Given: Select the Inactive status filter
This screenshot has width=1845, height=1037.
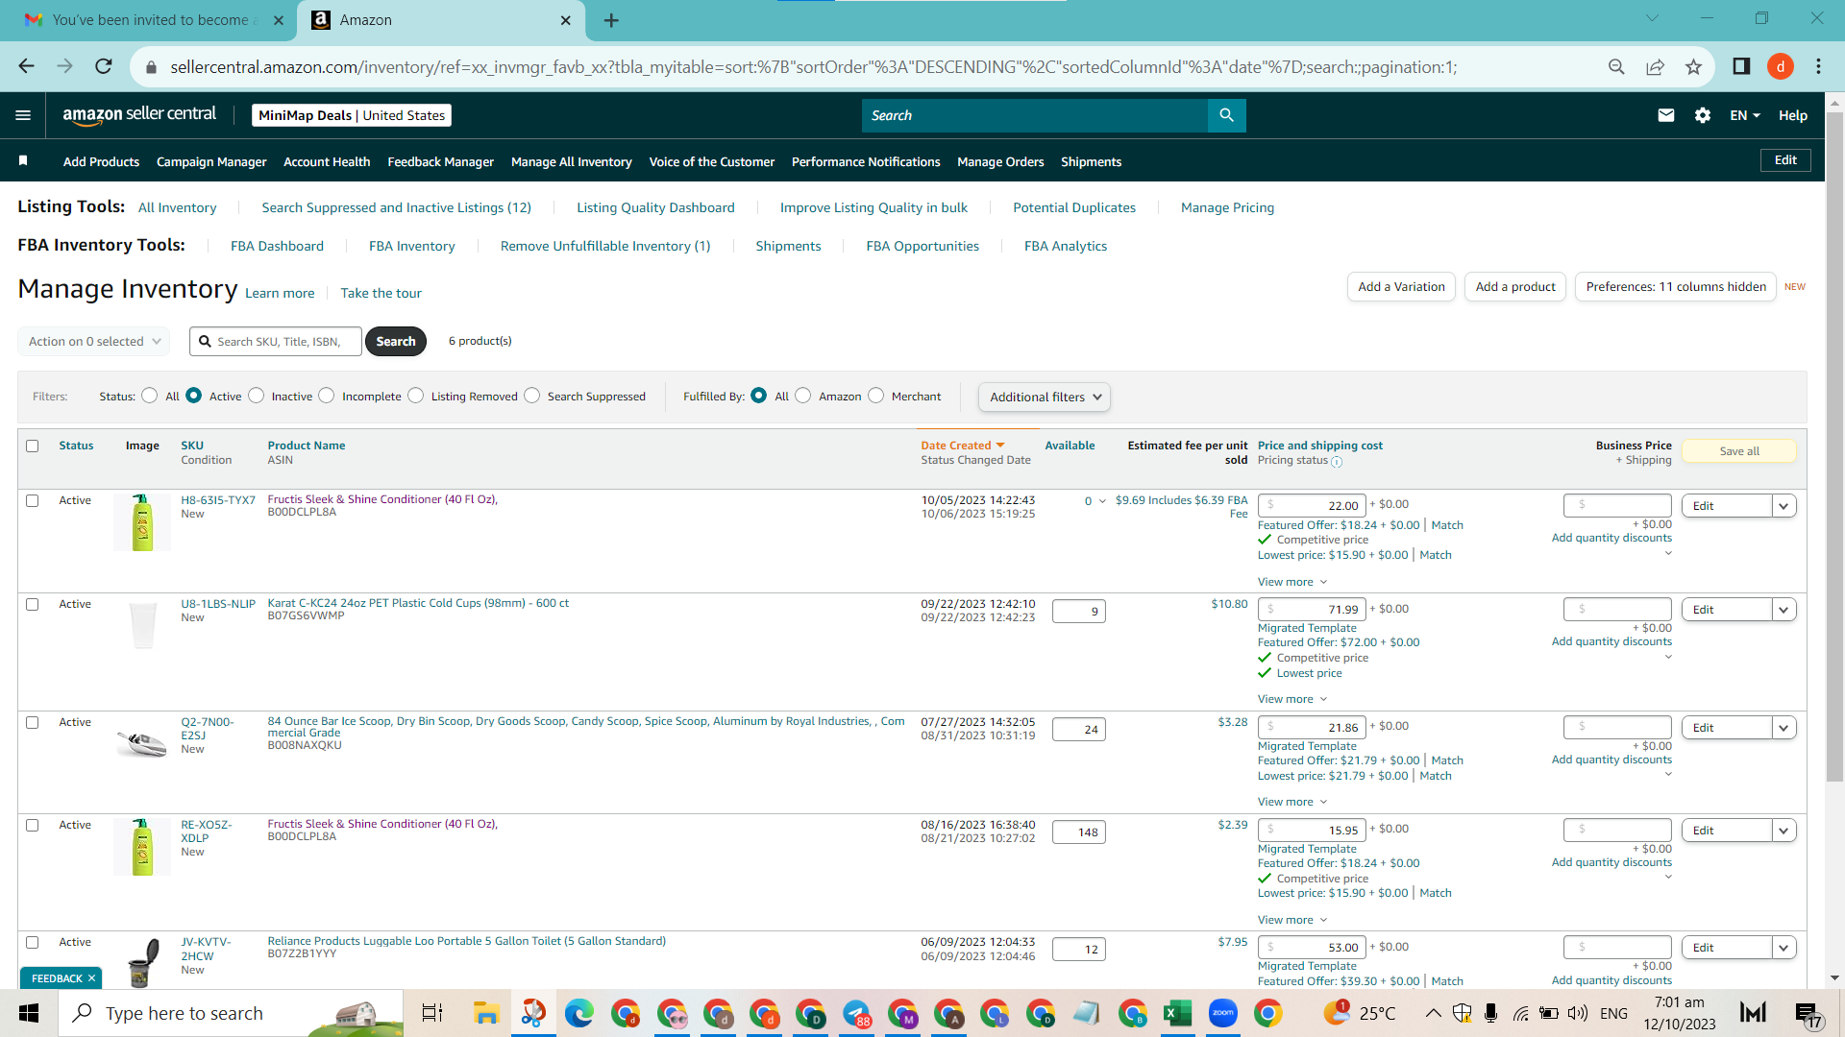Looking at the screenshot, I should (x=256, y=396).
